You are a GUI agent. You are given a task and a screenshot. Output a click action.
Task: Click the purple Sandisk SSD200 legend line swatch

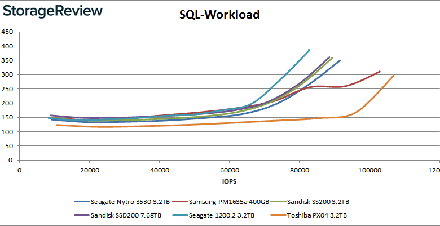82,215
